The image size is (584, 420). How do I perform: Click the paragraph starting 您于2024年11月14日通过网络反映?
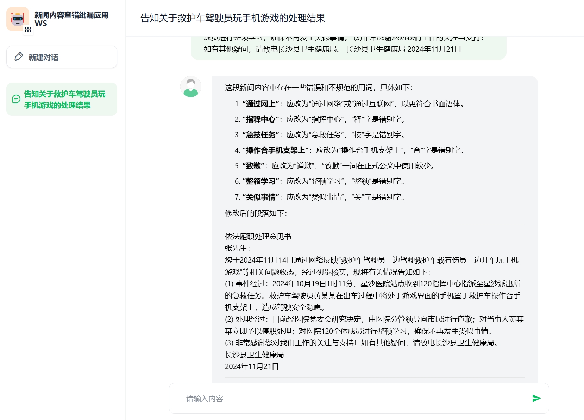point(372,266)
